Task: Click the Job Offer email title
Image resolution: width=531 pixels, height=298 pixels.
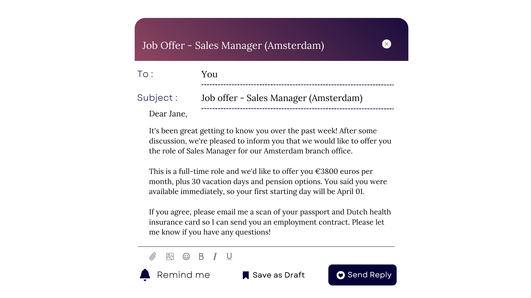Action: click(x=233, y=45)
